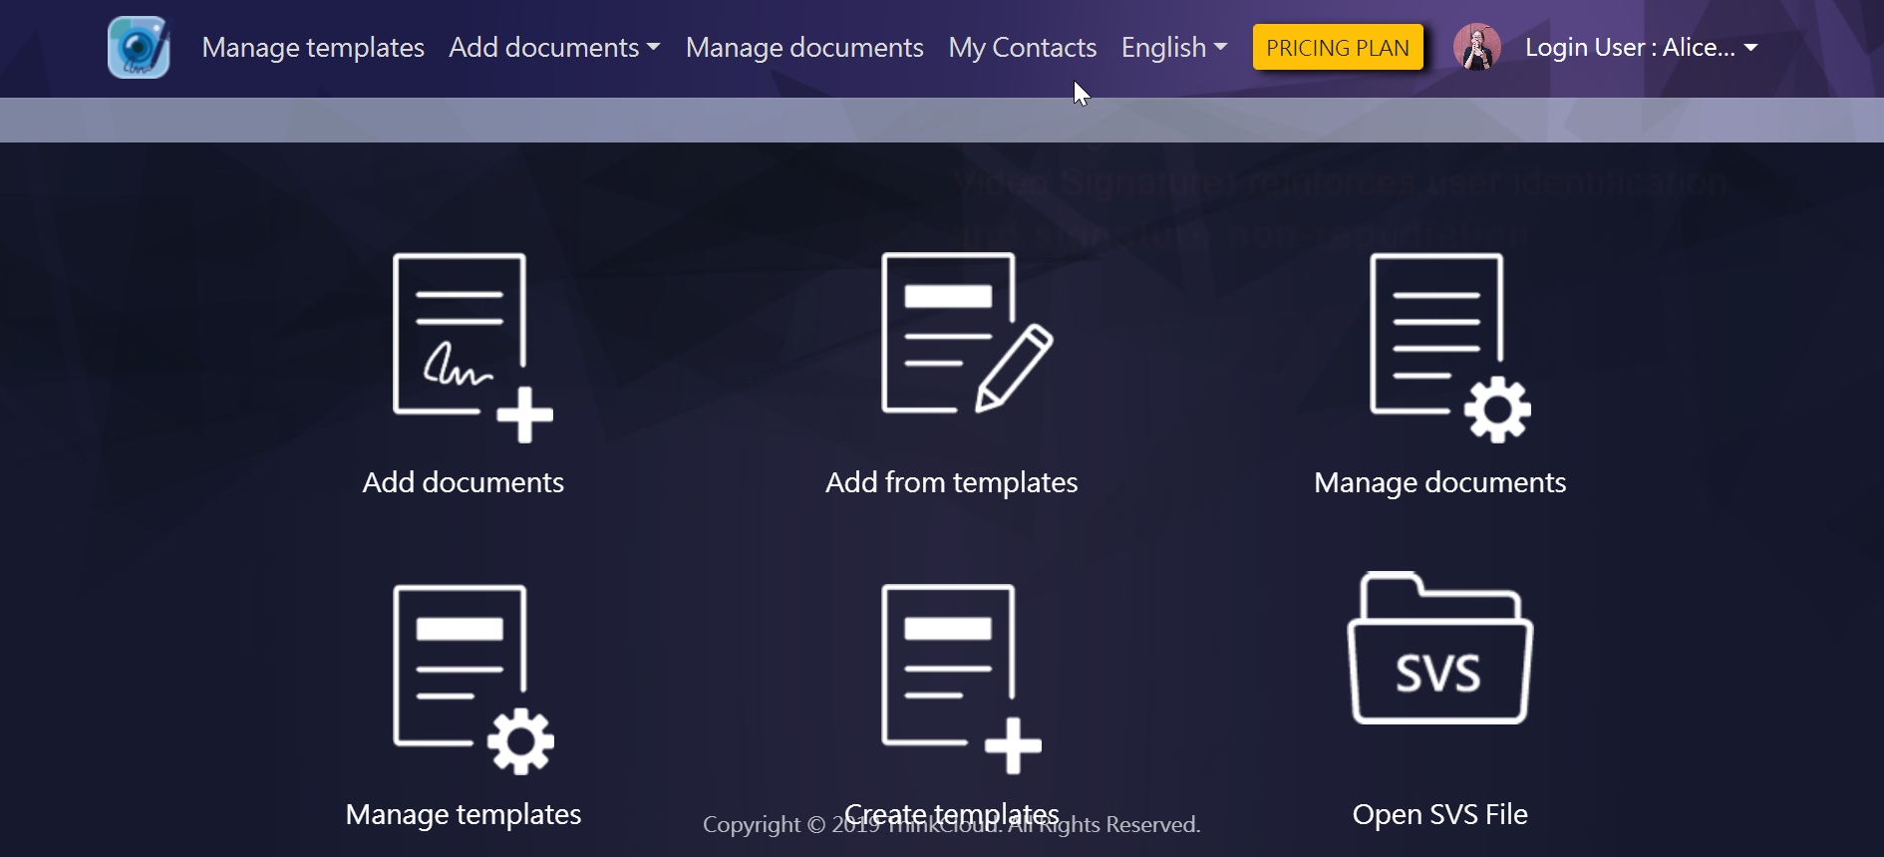This screenshot has width=1884, height=857.
Task: Click the Open SVS File label
Action: pyautogui.click(x=1440, y=814)
